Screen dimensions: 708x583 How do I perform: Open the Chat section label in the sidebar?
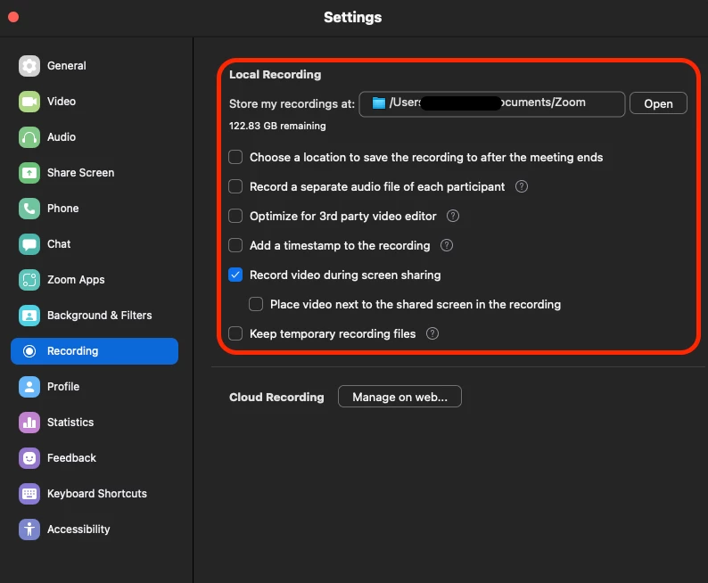pyautogui.click(x=59, y=244)
